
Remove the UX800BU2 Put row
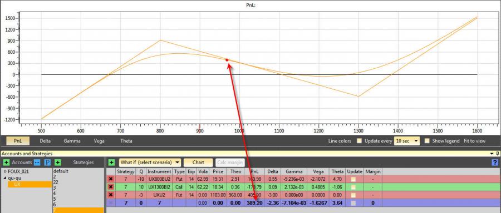(x=111, y=179)
